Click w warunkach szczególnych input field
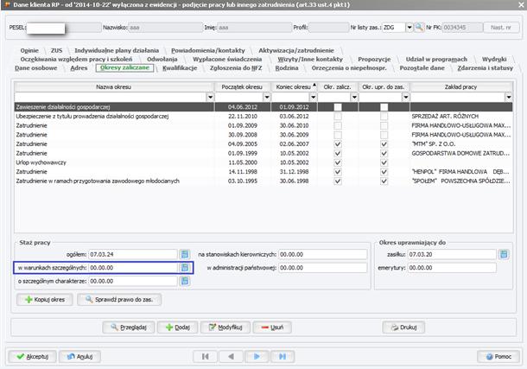The height and width of the screenshot is (369, 527). [133, 268]
